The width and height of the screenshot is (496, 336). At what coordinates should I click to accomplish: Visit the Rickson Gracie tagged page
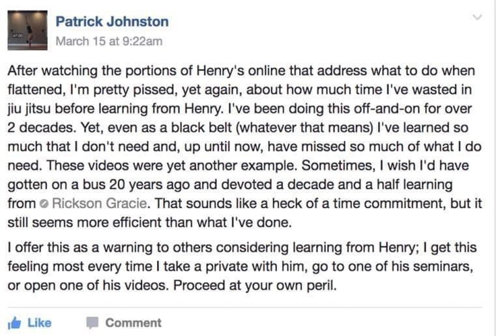tap(99, 204)
